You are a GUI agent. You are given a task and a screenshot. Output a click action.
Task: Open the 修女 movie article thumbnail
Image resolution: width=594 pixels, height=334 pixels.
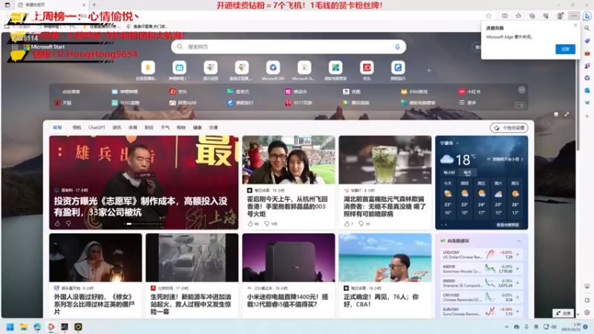[x=96, y=258]
